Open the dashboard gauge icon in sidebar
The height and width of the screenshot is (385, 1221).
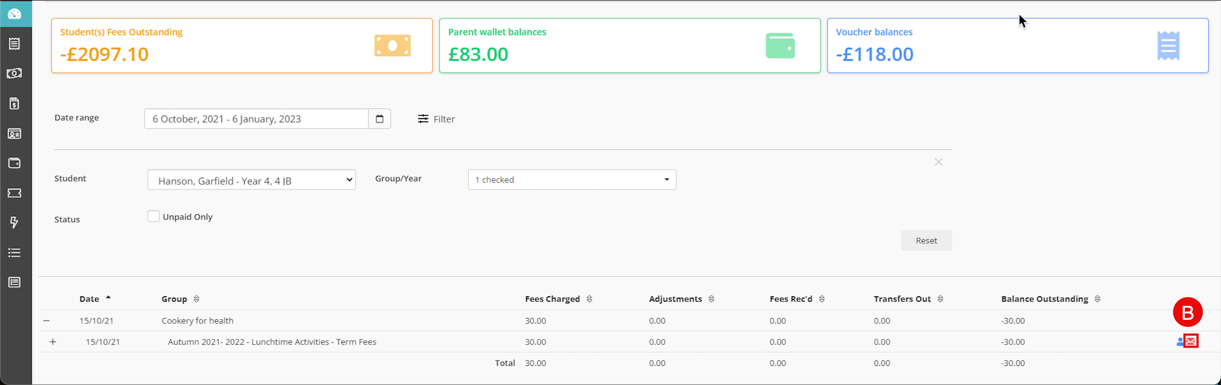click(x=15, y=14)
